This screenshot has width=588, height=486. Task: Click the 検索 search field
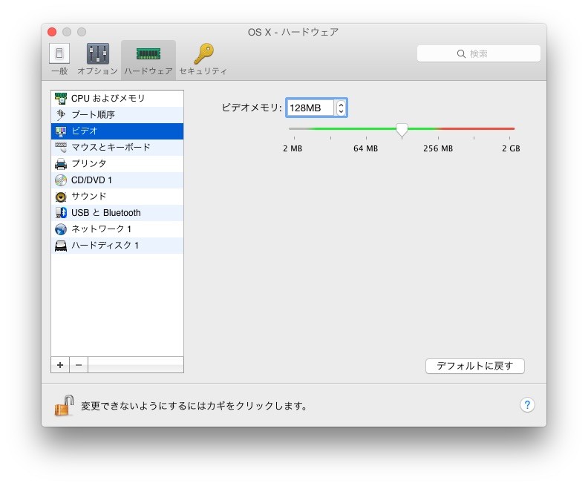(479, 53)
